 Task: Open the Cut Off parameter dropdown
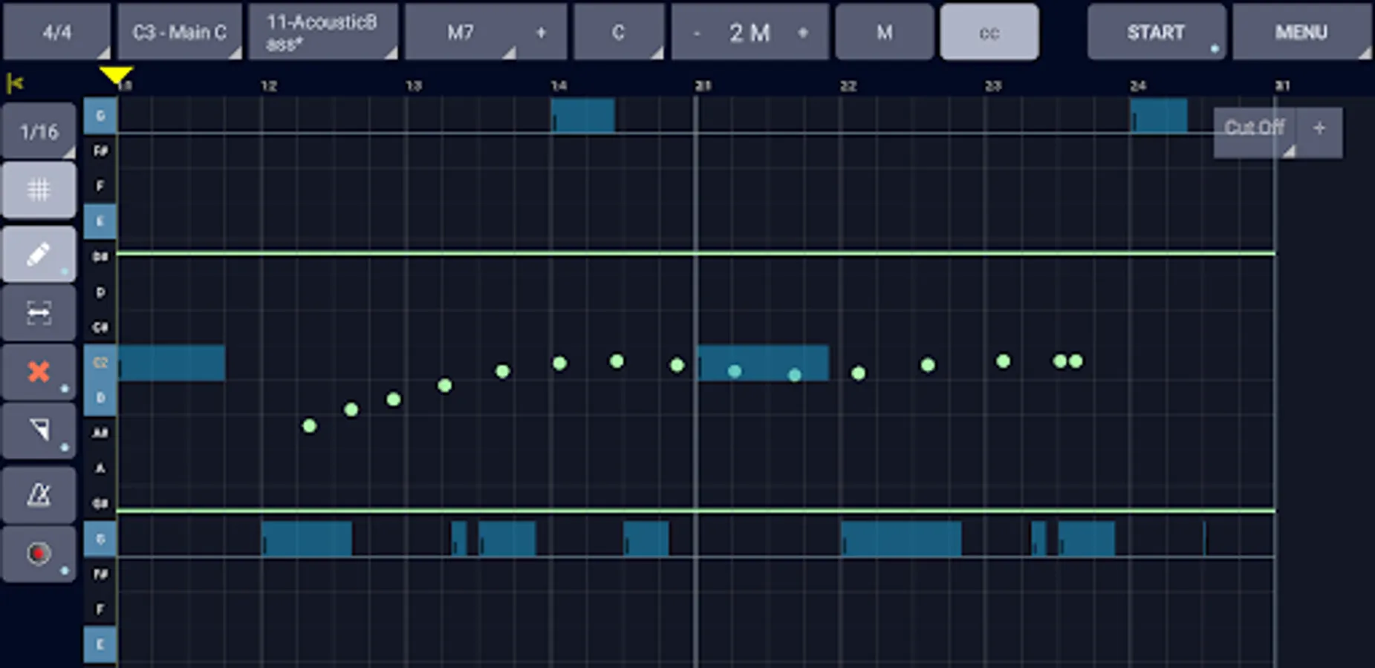coord(1255,128)
